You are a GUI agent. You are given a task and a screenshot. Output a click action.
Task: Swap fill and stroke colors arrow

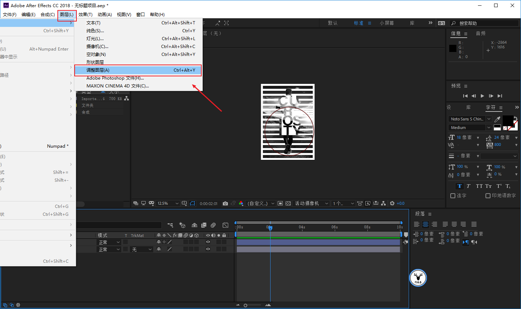pos(516,118)
